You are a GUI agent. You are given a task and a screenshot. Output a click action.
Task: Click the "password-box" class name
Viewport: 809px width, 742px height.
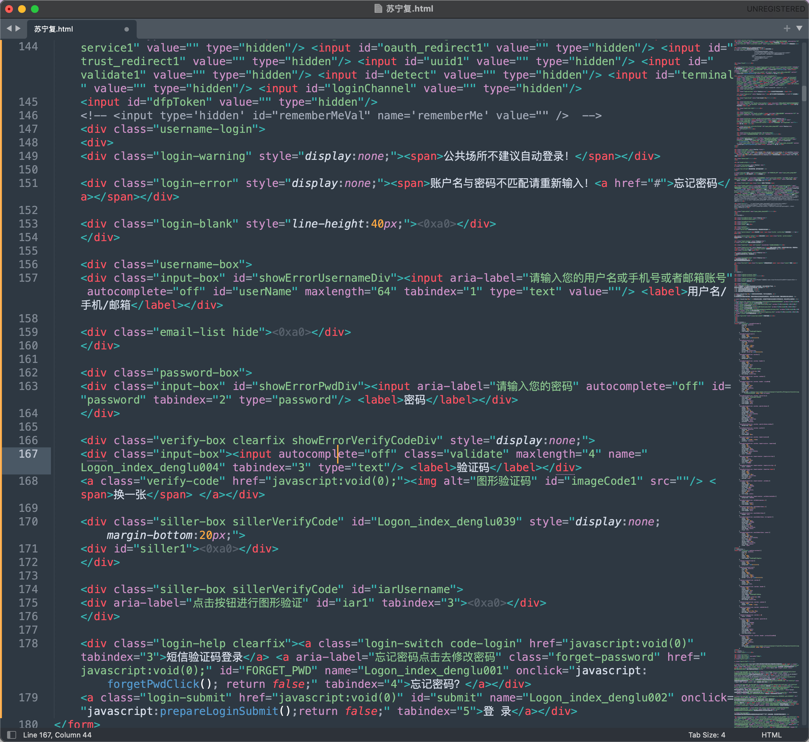[x=199, y=373]
